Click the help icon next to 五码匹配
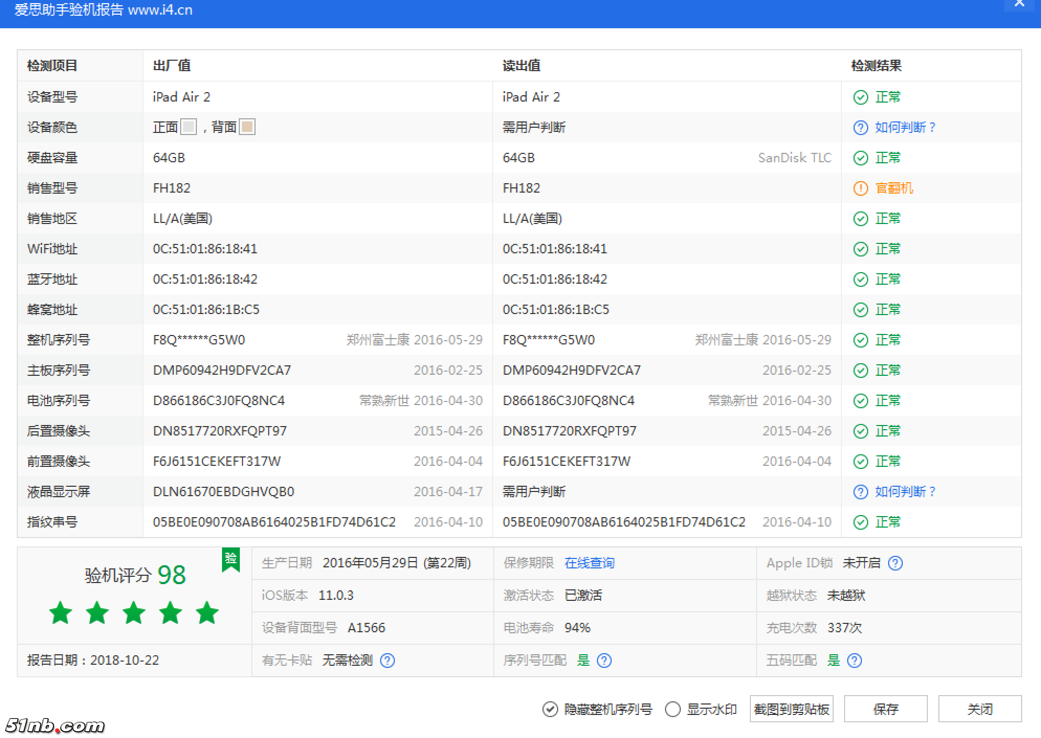Viewport: 1041px width, 738px height. (855, 661)
